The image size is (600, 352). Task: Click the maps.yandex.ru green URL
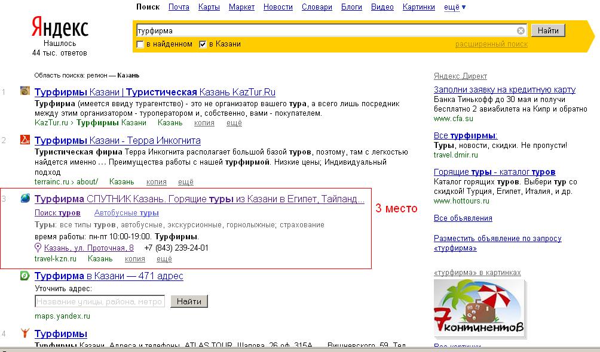62,316
